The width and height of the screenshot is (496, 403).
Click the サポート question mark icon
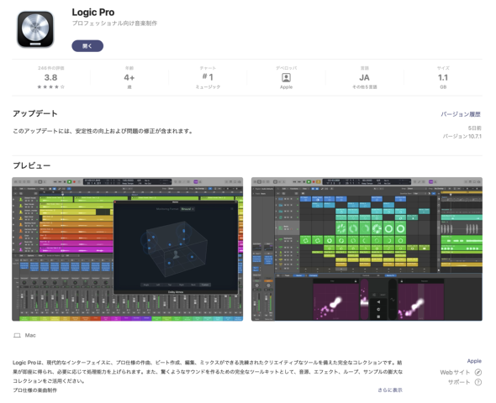pos(478,382)
